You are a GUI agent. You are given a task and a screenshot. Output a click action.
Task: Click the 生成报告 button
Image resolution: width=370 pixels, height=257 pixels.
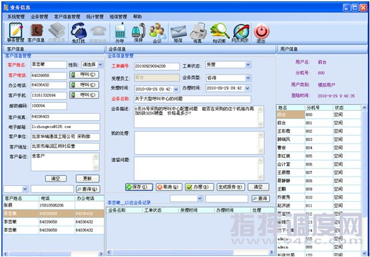tap(230, 187)
